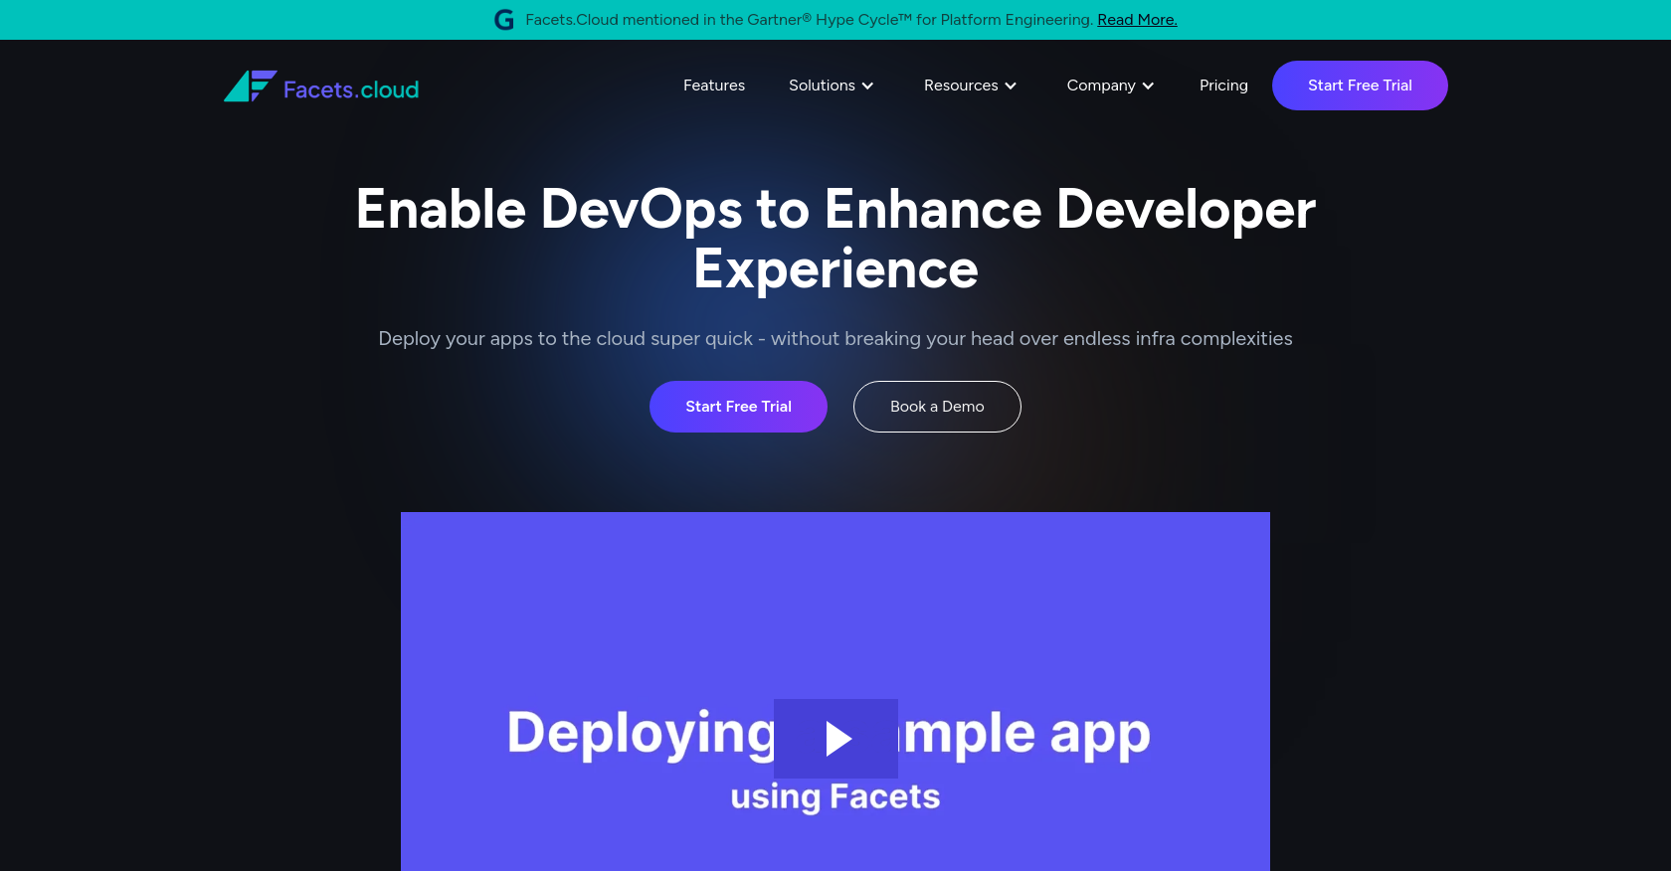1671x871 pixels.
Task: Click the text "Deploy your apps to the cloud super quick"
Action: tap(565, 338)
